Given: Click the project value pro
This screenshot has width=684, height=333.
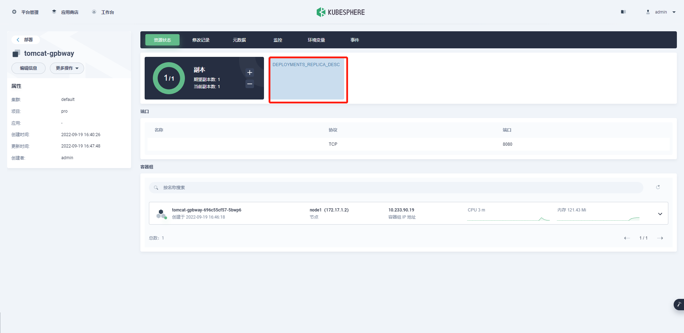Looking at the screenshot, I should pos(64,111).
